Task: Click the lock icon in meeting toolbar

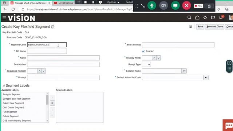Action: (x=209, y=6)
